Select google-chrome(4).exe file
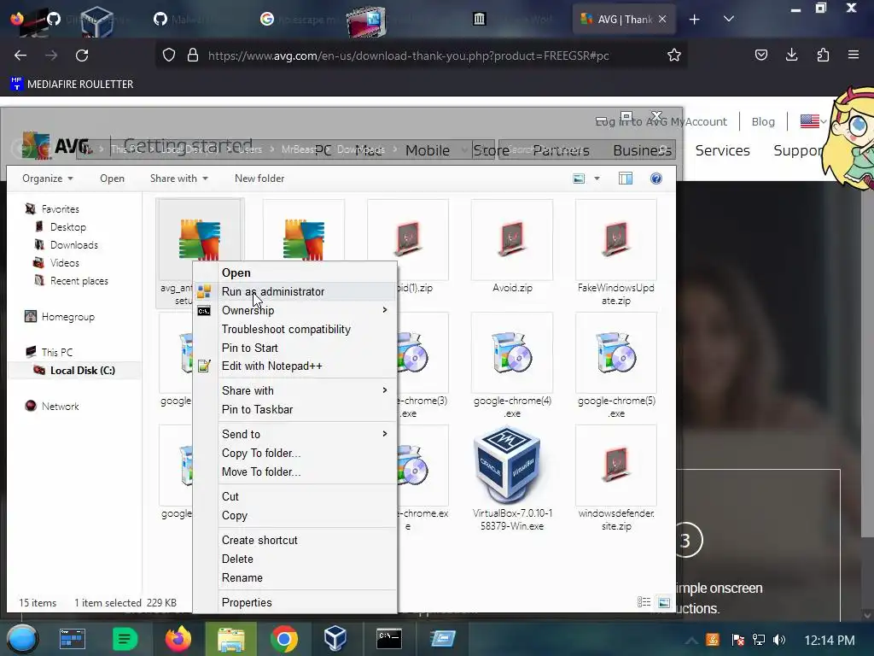 [x=512, y=366]
